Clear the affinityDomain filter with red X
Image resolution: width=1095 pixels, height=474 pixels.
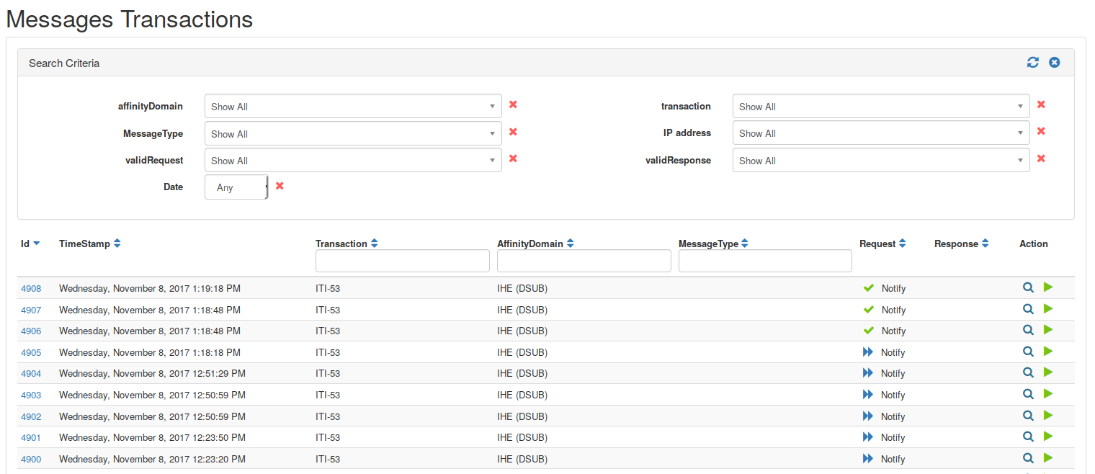click(x=513, y=104)
